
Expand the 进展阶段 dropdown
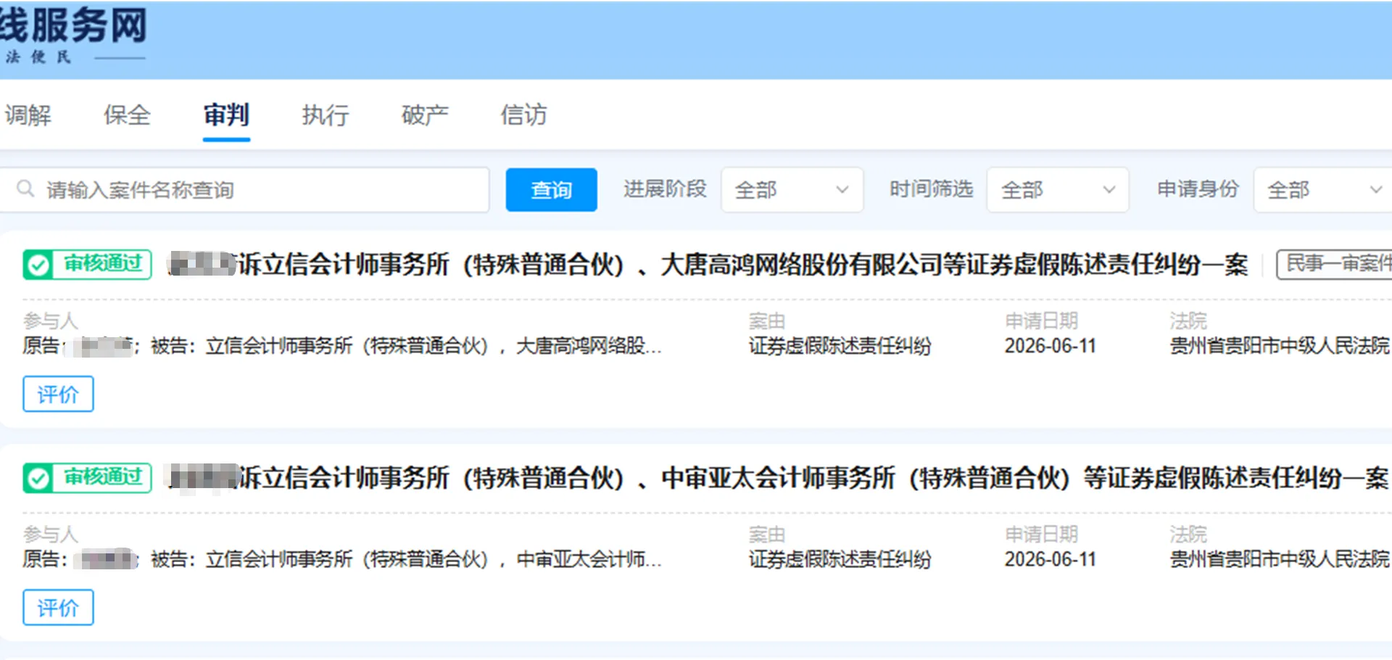792,190
